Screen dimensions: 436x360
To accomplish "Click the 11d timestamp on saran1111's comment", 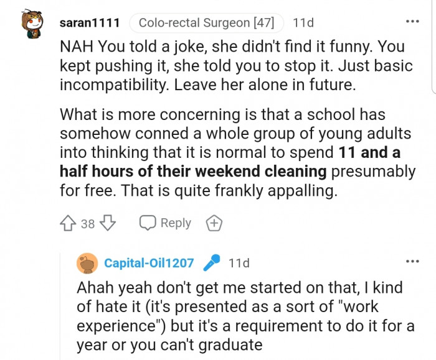I will tap(303, 23).
